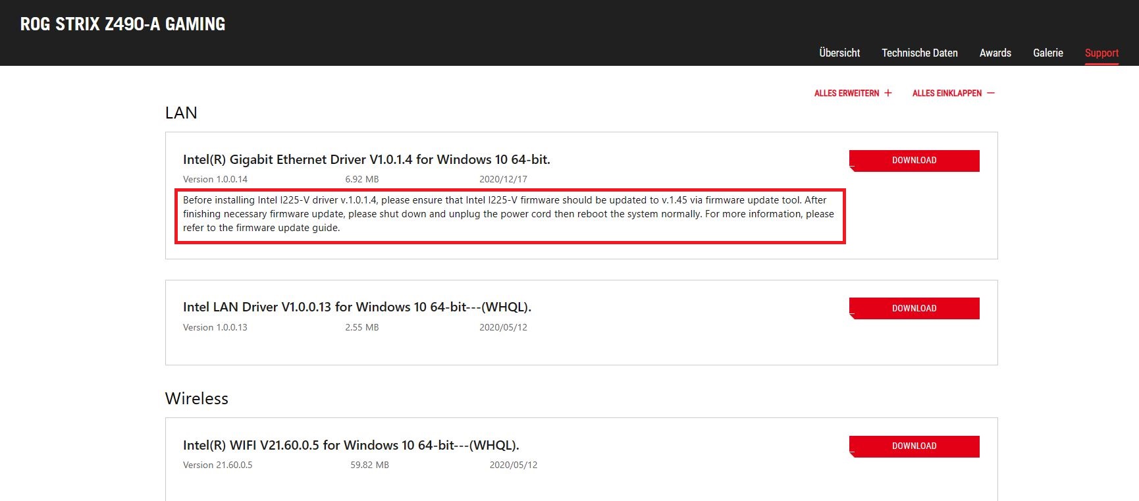Open the Übersicht tab
This screenshot has width=1139, height=501.
click(839, 53)
